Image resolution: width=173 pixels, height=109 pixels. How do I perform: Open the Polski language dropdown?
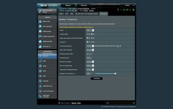(x=128, y=5)
